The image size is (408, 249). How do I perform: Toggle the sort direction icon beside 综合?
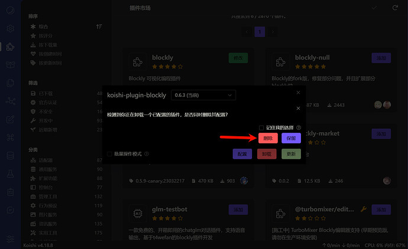tap(99, 27)
